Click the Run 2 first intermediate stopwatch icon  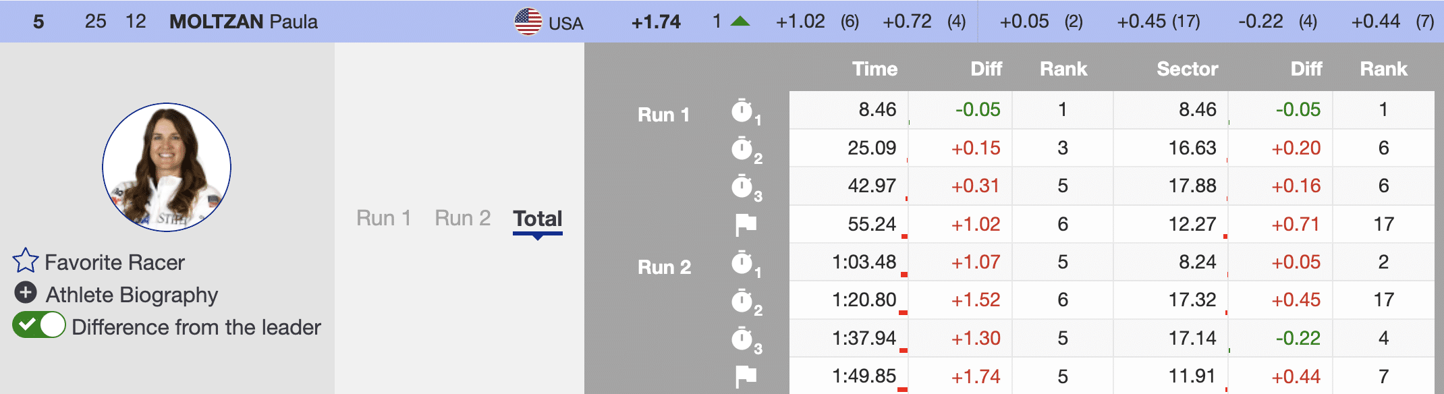click(743, 263)
